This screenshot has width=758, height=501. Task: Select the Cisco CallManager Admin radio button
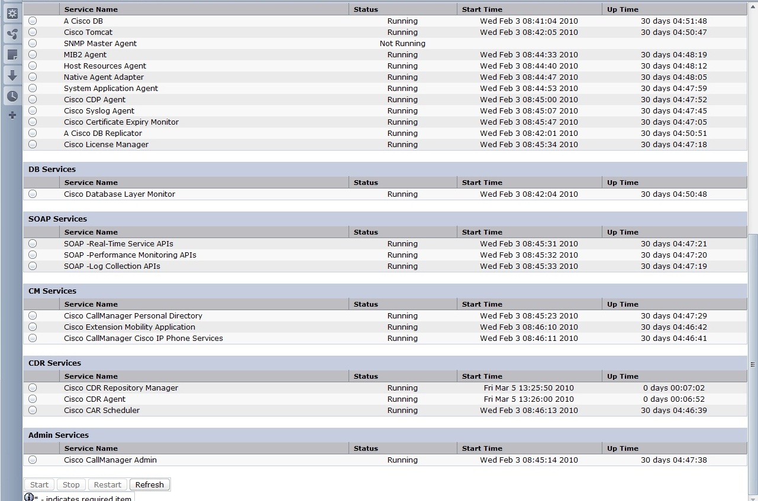tap(33, 460)
